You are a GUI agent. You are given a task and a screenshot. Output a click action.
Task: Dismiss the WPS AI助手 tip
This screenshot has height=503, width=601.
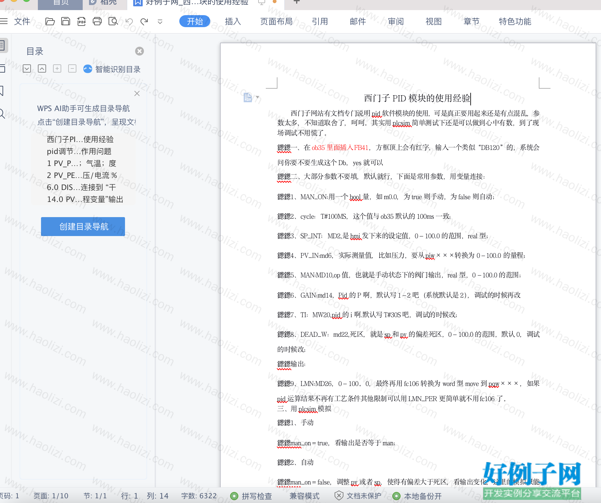coord(137,93)
